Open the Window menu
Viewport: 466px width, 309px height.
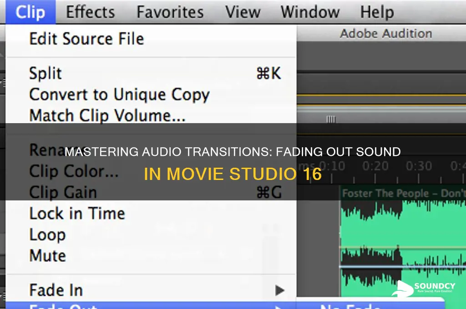[310, 12]
